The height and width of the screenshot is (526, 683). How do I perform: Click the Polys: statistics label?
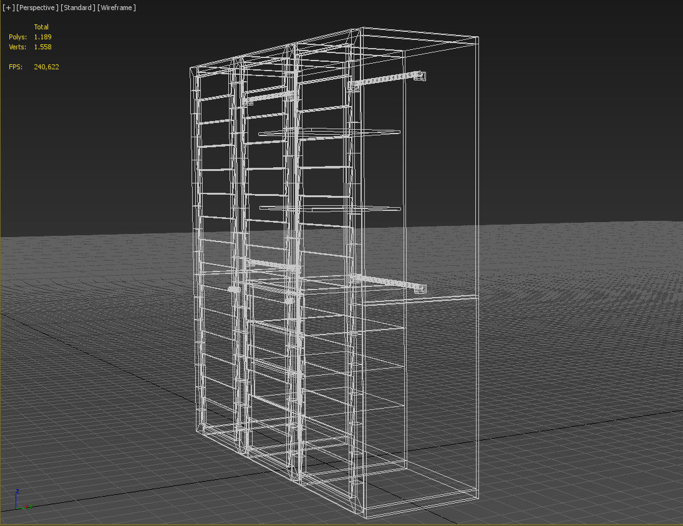pyautogui.click(x=18, y=37)
